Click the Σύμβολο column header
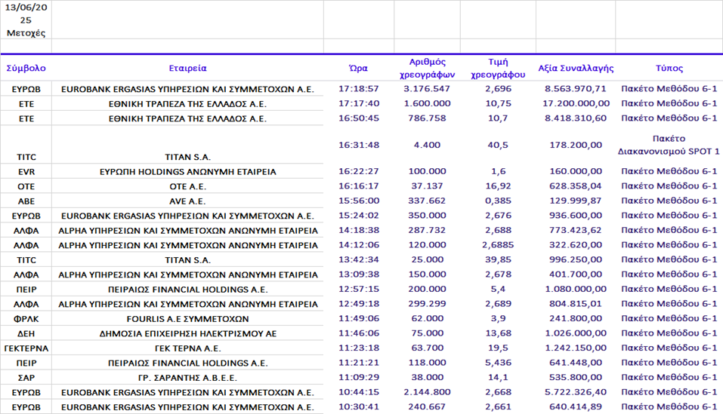Screen dimensions: 723x414 click(26, 68)
